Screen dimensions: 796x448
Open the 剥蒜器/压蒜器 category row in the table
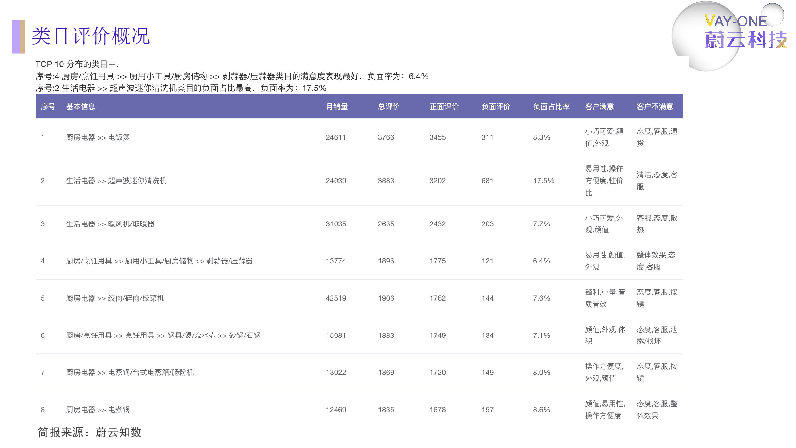(159, 261)
